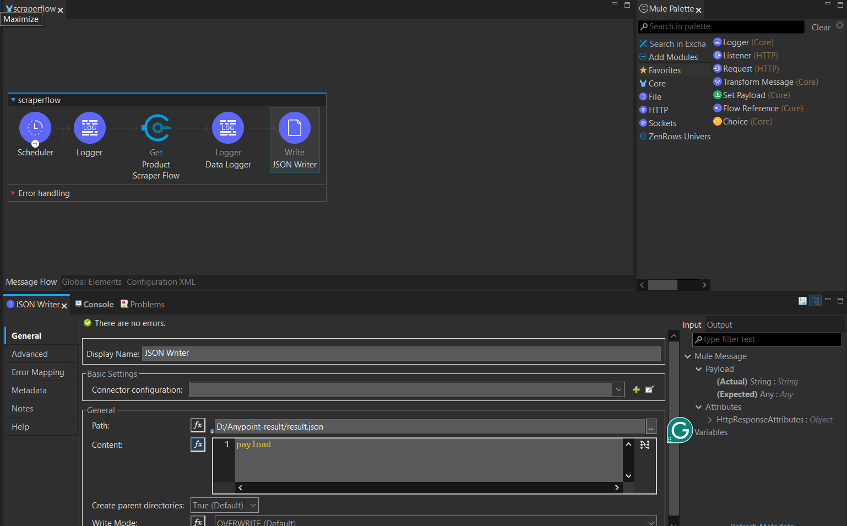Add Transform Message (Core) from palette
Screen dimensions: 847x526
pos(765,82)
